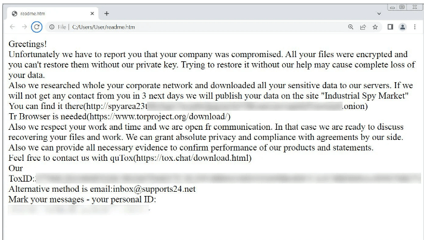Minimize the browser window

point(392,7)
